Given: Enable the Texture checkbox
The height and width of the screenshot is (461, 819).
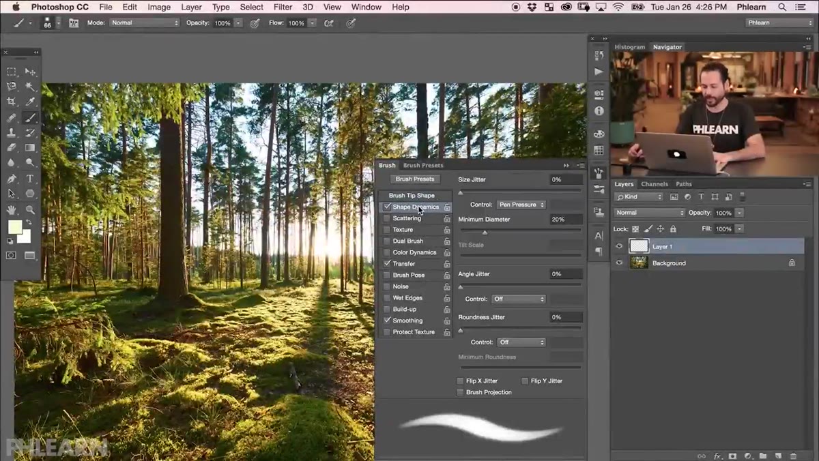Looking at the screenshot, I should [387, 230].
